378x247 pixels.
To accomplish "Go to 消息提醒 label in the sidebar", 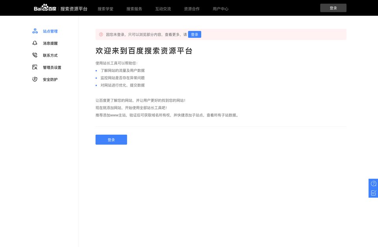I will coord(50,43).
